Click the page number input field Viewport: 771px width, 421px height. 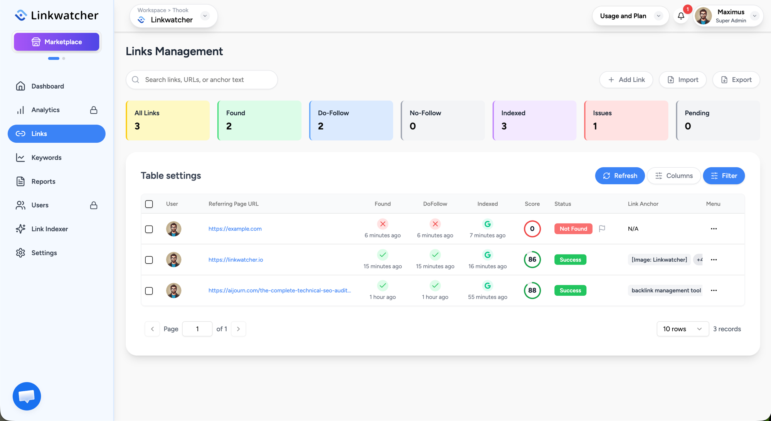pos(197,329)
